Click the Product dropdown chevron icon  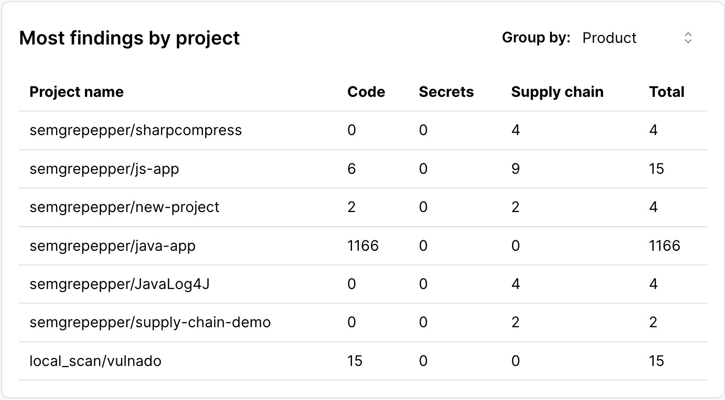(x=688, y=38)
